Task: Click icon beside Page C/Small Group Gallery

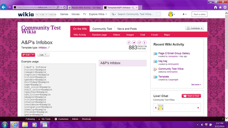Action: point(155,54)
